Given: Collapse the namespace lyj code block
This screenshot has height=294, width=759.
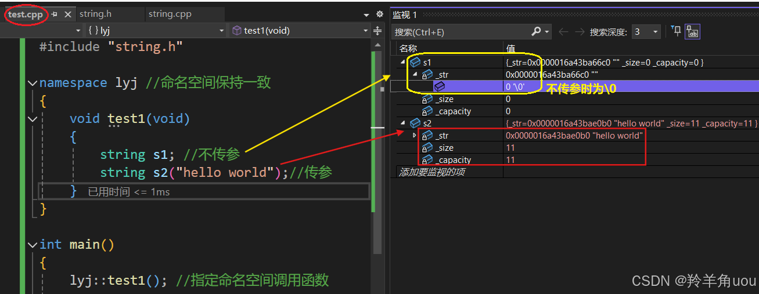Looking at the screenshot, I should pos(33,83).
